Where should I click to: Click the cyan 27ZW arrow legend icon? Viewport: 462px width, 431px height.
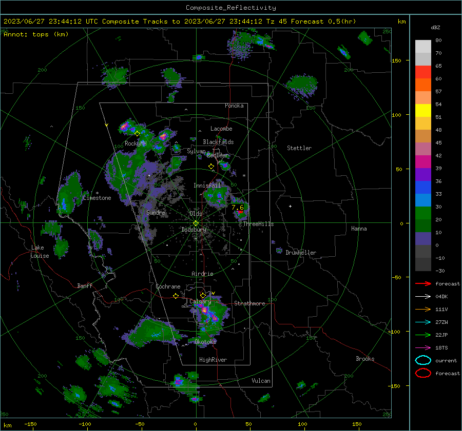[x=423, y=322]
